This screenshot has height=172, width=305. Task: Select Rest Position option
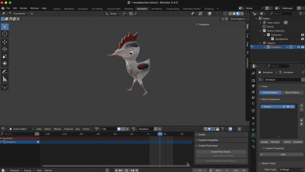coord(292,92)
